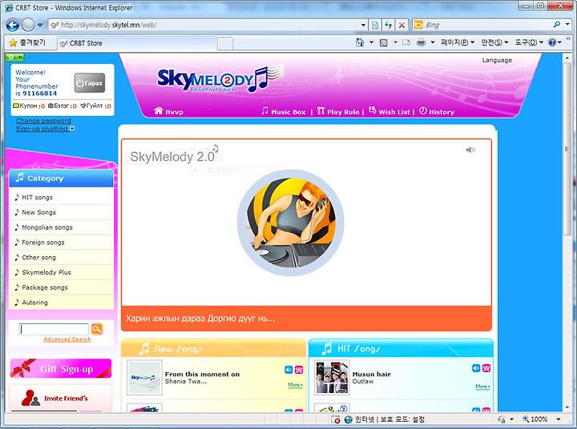The width and height of the screenshot is (577, 429).
Task: Open the Wish List menu item
Action: (x=389, y=111)
